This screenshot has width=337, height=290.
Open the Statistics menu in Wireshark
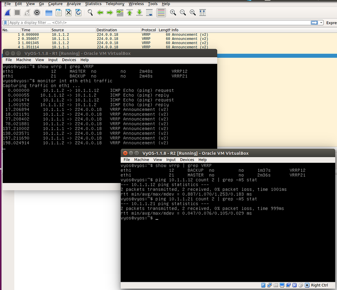[x=93, y=4]
